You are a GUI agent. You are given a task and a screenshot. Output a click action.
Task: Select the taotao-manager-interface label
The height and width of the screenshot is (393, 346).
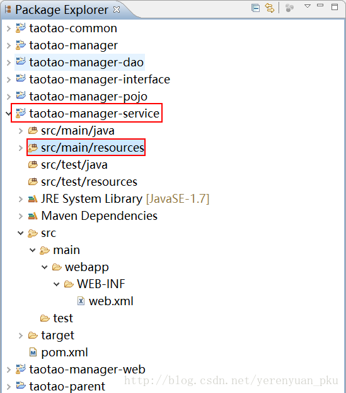(100, 80)
